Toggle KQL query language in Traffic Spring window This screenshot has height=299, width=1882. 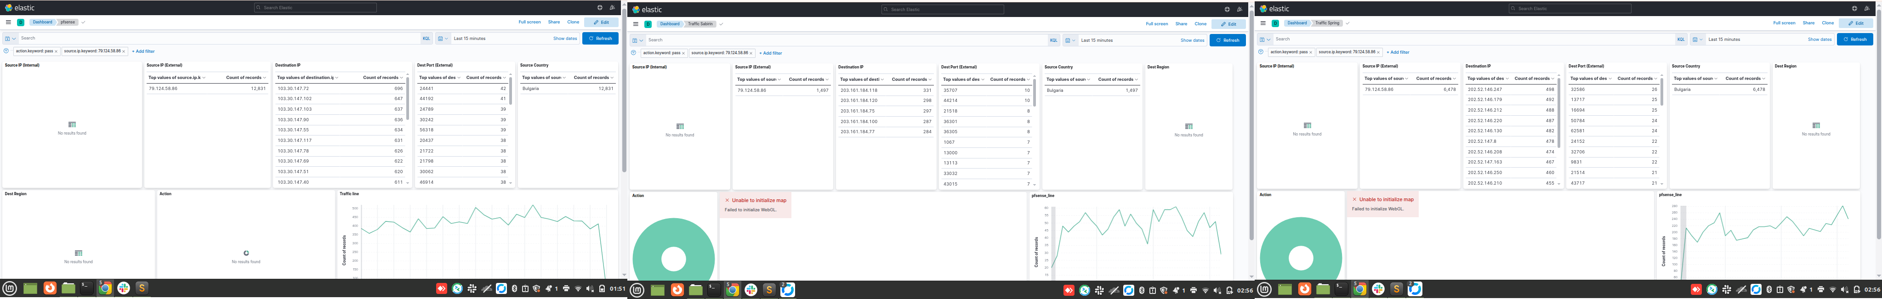point(1681,39)
